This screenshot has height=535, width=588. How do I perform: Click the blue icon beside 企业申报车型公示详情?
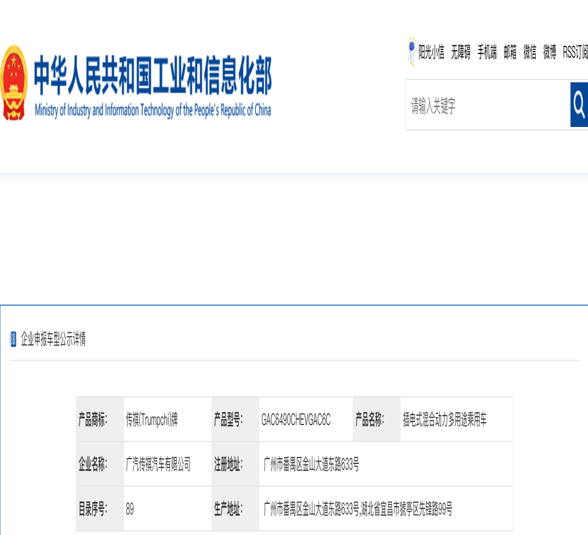[13, 339]
